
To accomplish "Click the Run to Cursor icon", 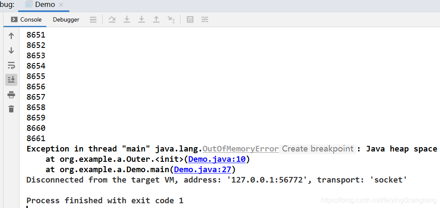I will [171, 19].
